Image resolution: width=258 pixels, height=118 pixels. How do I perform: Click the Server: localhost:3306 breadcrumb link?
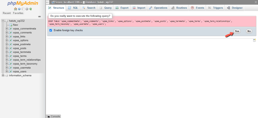(67, 2)
